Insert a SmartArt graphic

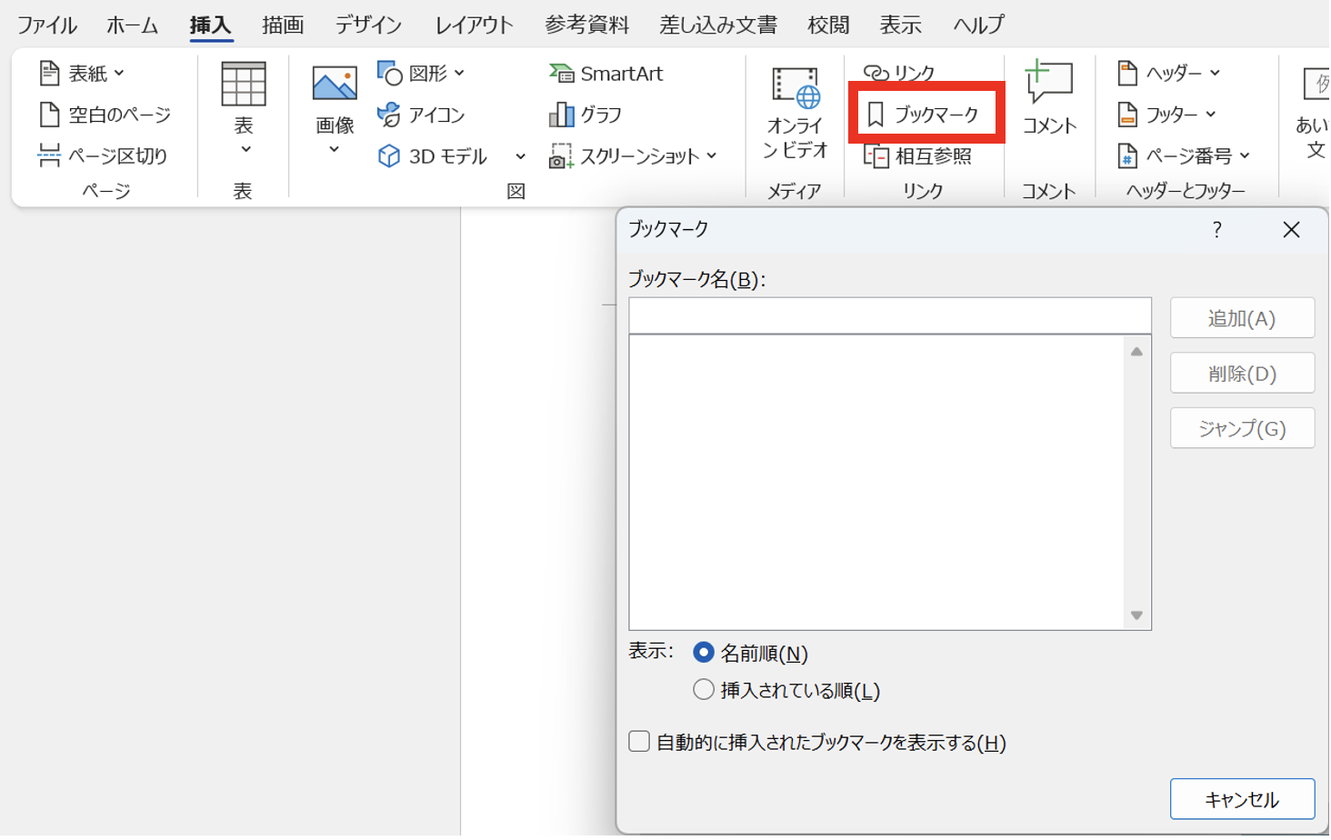tap(606, 74)
